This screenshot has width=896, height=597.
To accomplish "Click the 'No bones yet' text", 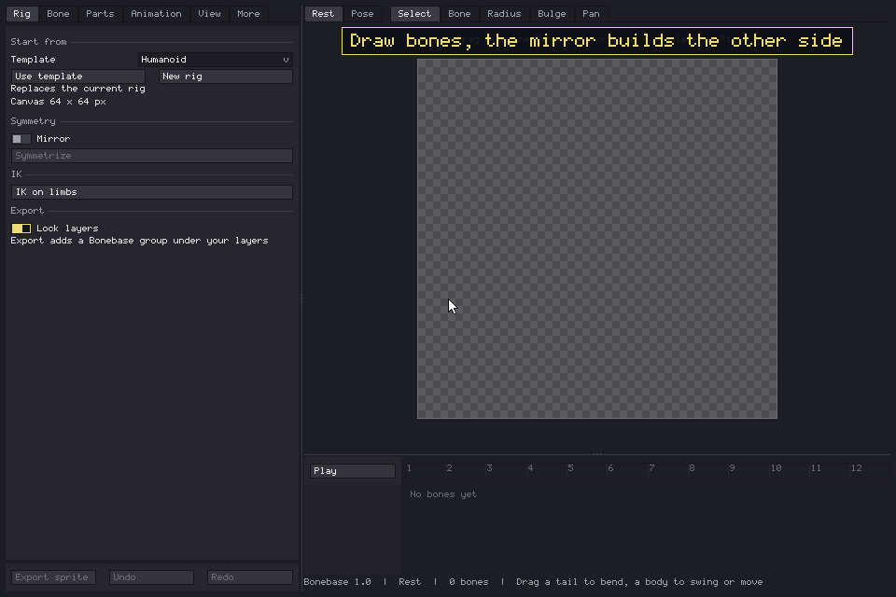I will 442,494.
